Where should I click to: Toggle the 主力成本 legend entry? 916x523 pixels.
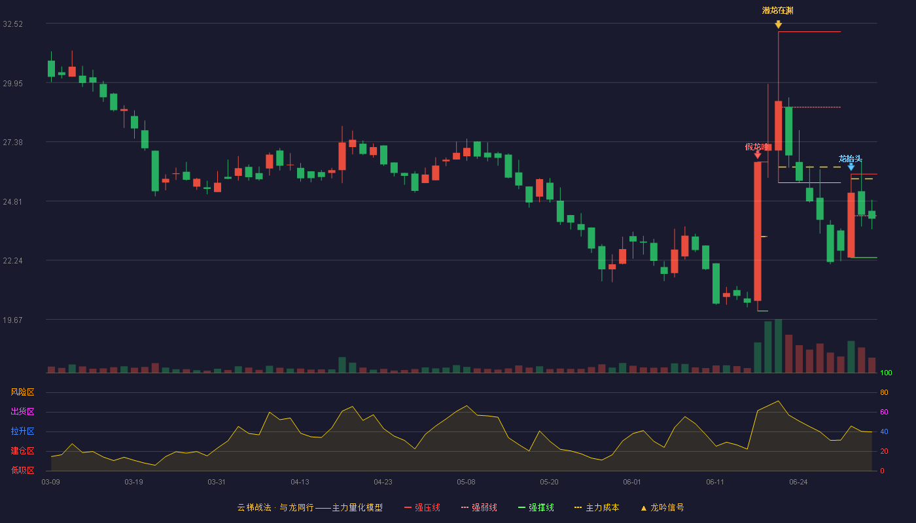tap(597, 507)
